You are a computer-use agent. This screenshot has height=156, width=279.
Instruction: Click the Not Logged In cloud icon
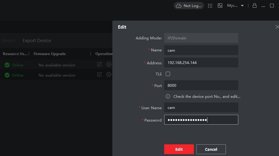(x=179, y=6)
